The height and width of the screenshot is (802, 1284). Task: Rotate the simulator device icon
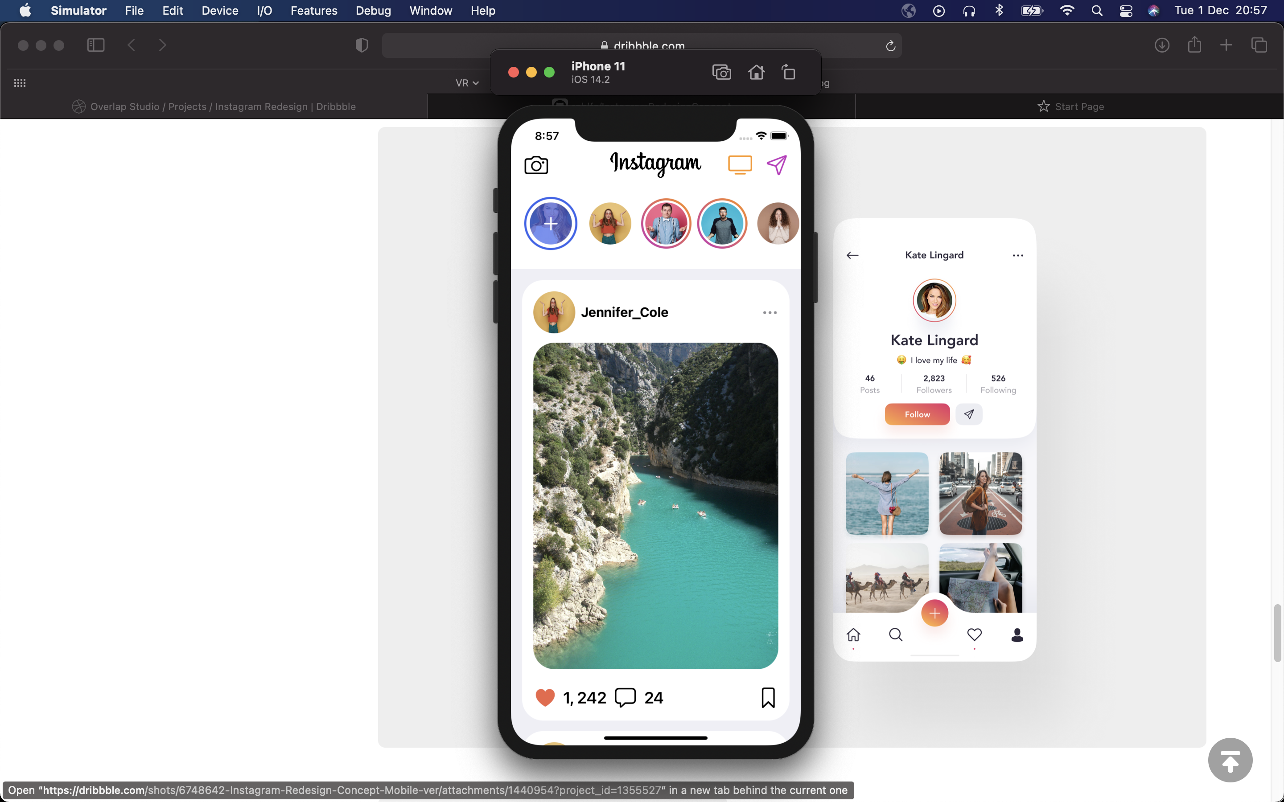pos(788,72)
